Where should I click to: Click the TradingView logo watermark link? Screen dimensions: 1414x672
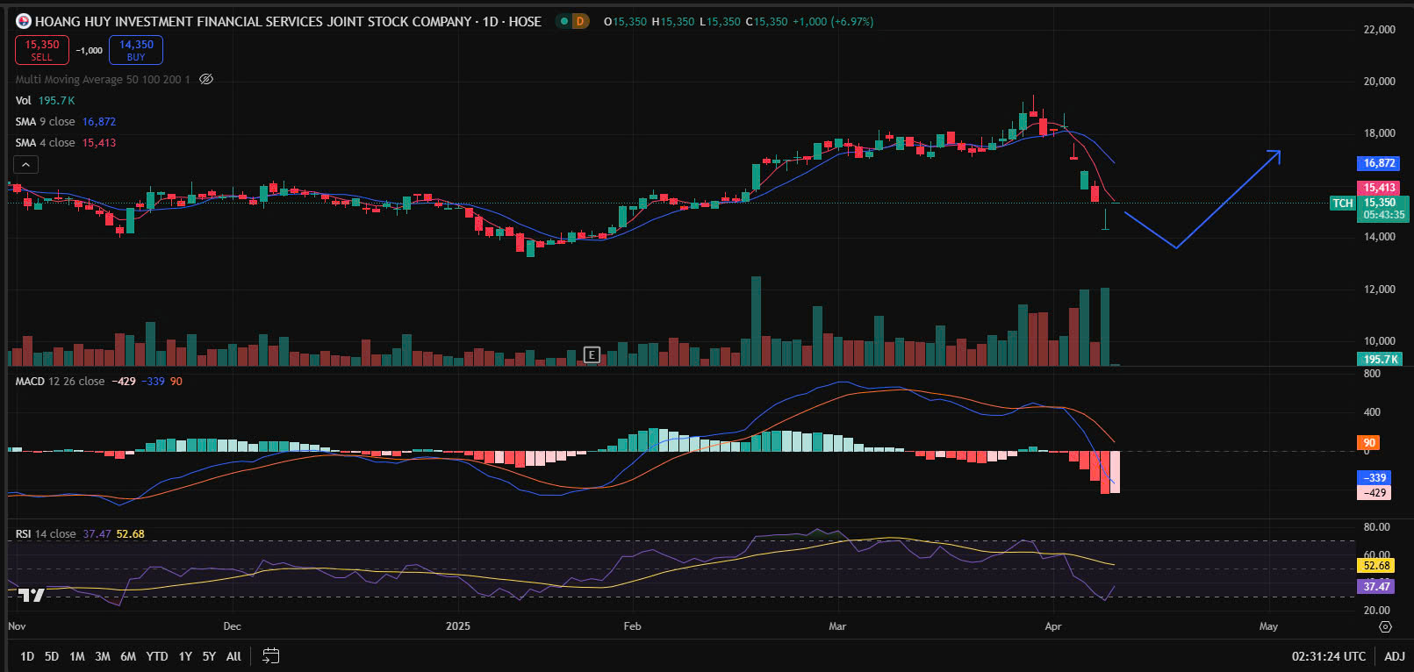31,596
